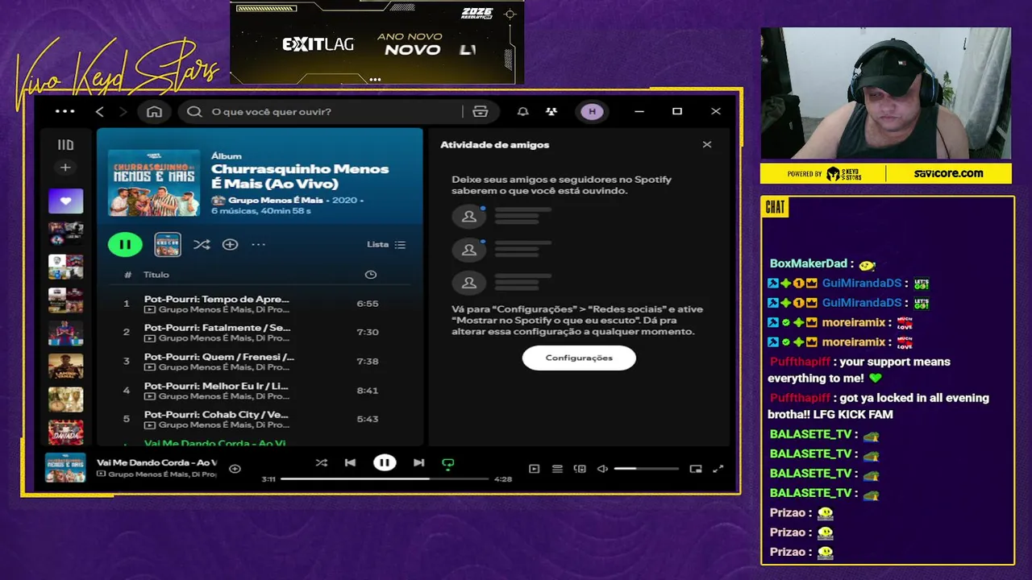Save album to library with plus circle

click(x=230, y=244)
